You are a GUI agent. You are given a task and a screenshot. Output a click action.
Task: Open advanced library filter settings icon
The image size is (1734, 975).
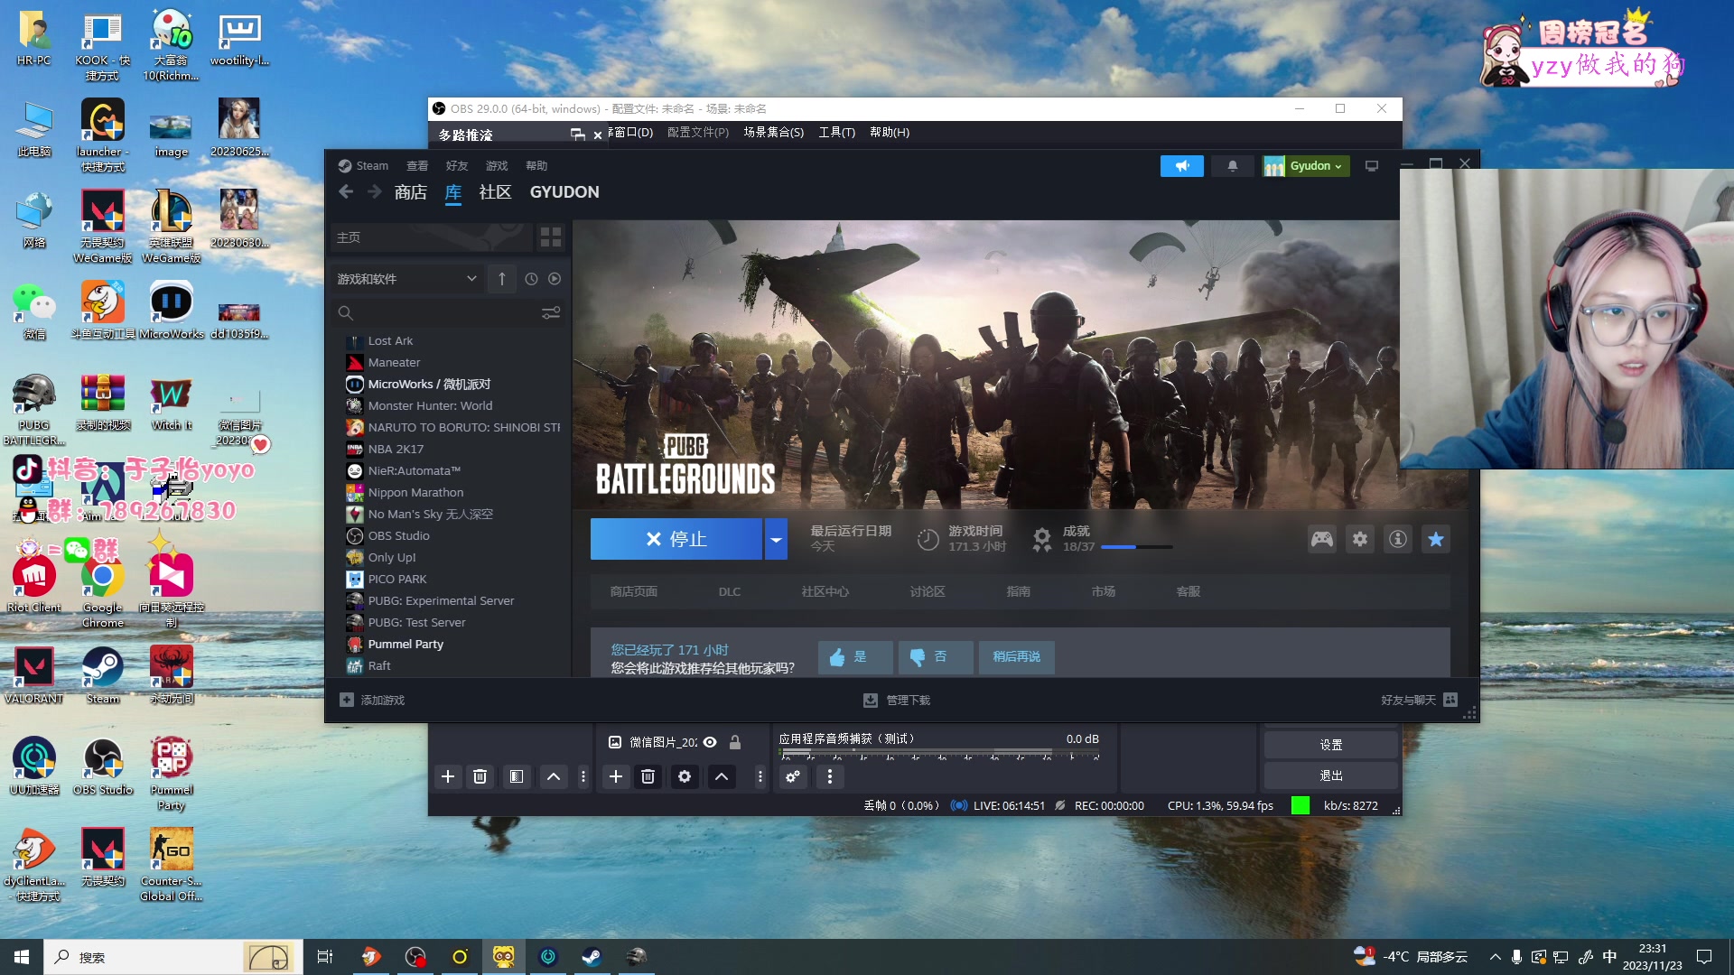(x=550, y=313)
